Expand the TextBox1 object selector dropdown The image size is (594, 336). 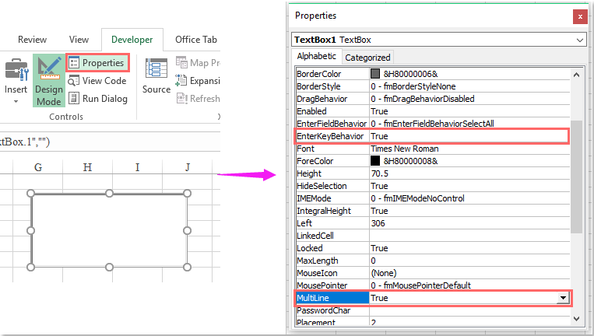coord(579,39)
